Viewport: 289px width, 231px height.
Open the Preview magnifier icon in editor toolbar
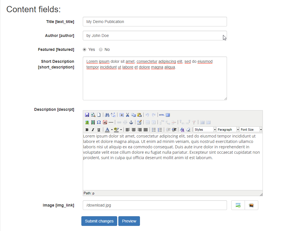click(93, 115)
